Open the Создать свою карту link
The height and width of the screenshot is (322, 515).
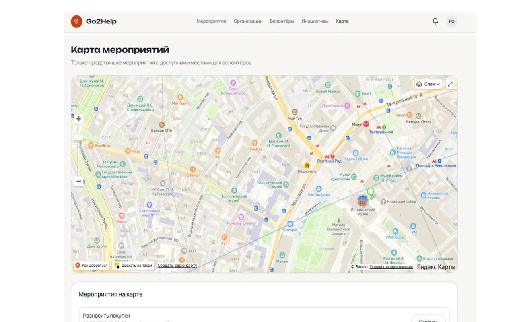tap(177, 266)
